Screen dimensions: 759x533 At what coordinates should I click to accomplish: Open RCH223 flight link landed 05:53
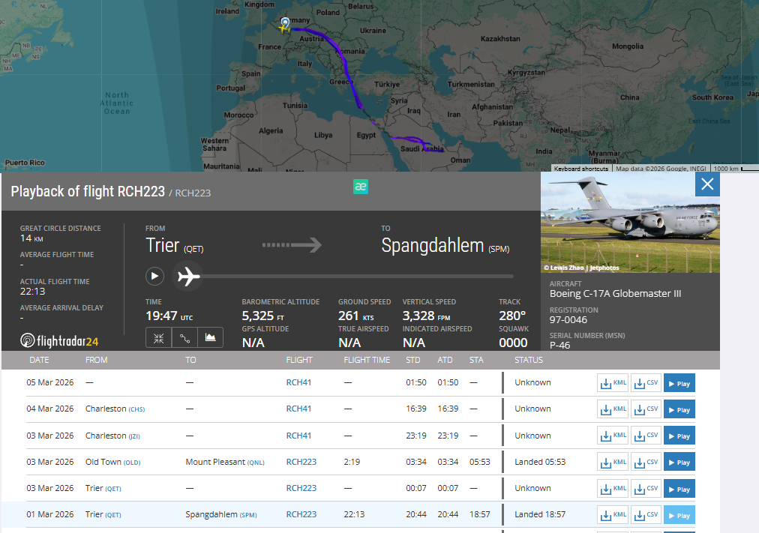pyautogui.click(x=301, y=462)
